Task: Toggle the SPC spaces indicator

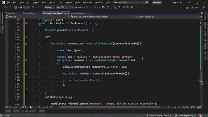Action: point(192,107)
